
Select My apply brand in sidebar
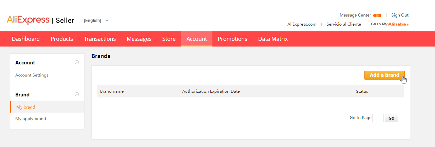[31, 119]
